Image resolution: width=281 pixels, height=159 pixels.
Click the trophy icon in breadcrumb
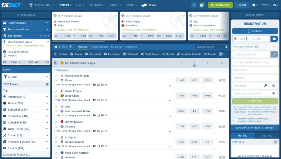[71, 47]
